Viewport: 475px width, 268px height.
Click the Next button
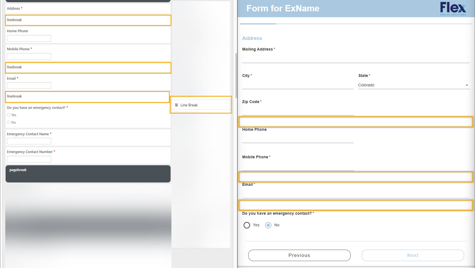(413, 255)
